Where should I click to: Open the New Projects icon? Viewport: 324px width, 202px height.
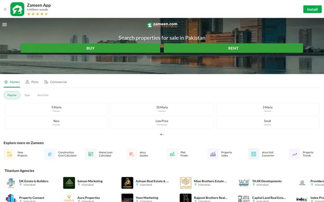9,154
